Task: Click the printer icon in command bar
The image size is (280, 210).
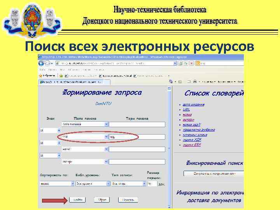Action: [195, 82]
